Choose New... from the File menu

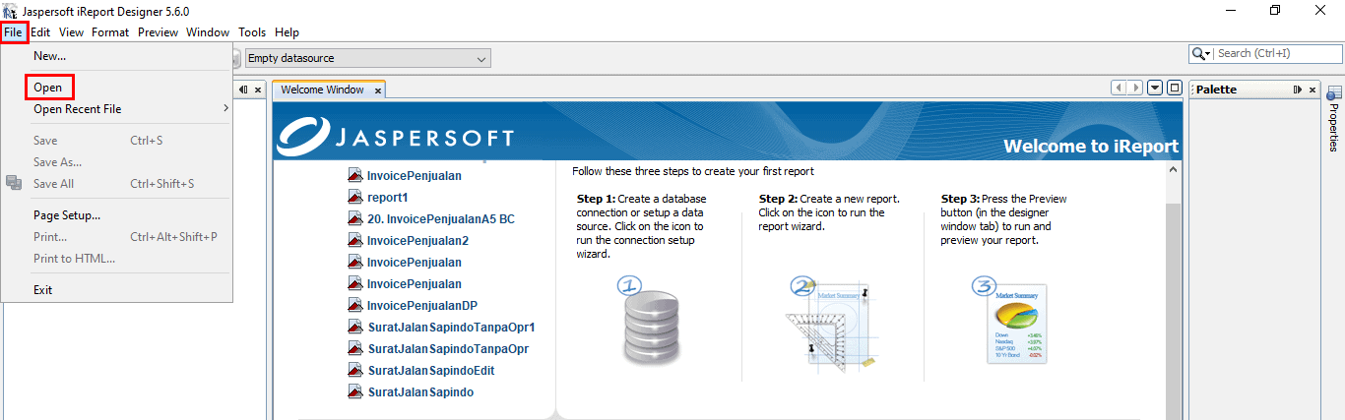116,56
